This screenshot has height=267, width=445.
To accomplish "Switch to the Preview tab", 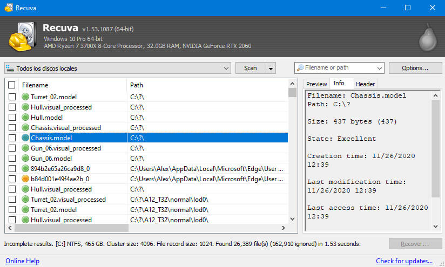I will pos(316,84).
